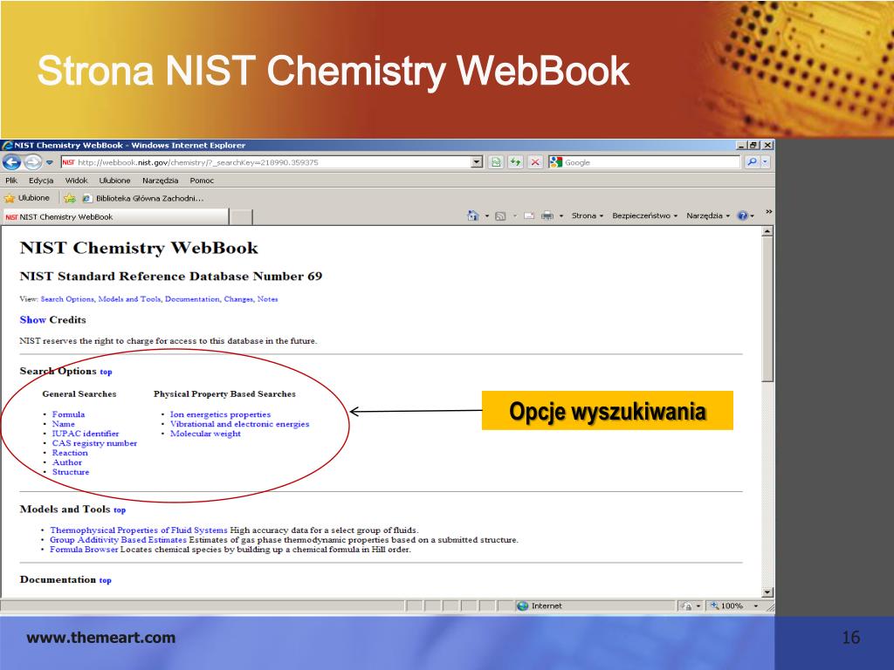This screenshot has width=894, height=670.
Task: Click the Print icon
Action: coord(547,216)
